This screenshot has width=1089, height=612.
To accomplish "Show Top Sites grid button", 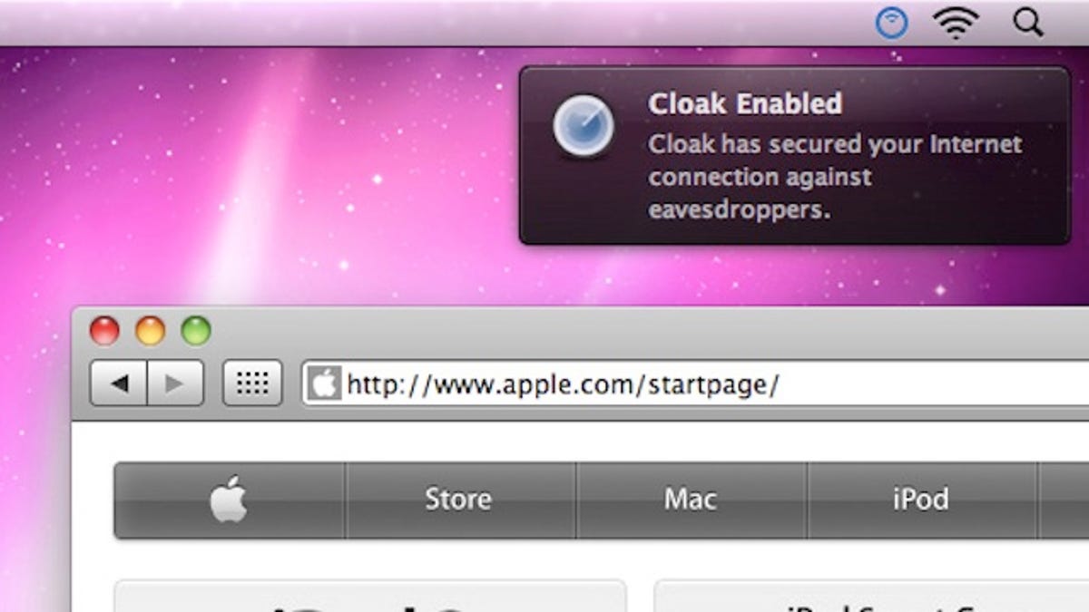I will pyautogui.click(x=252, y=384).
